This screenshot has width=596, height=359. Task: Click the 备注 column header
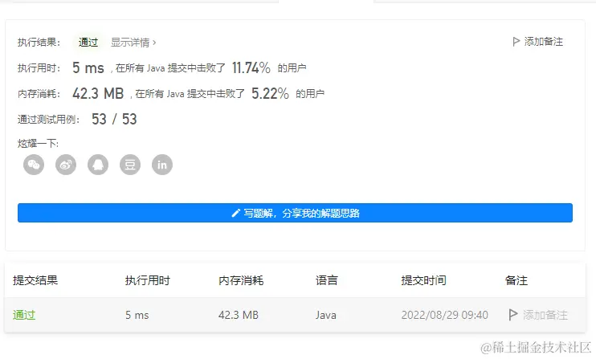coord(516,280)
